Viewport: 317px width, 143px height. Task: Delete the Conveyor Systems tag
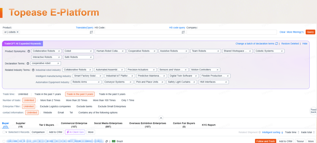pyautogui.click(x=131, y=82)
